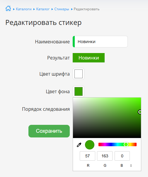Go to home via house icon
The width and height of the screenshot is (148, 177).
pos(8,8)
